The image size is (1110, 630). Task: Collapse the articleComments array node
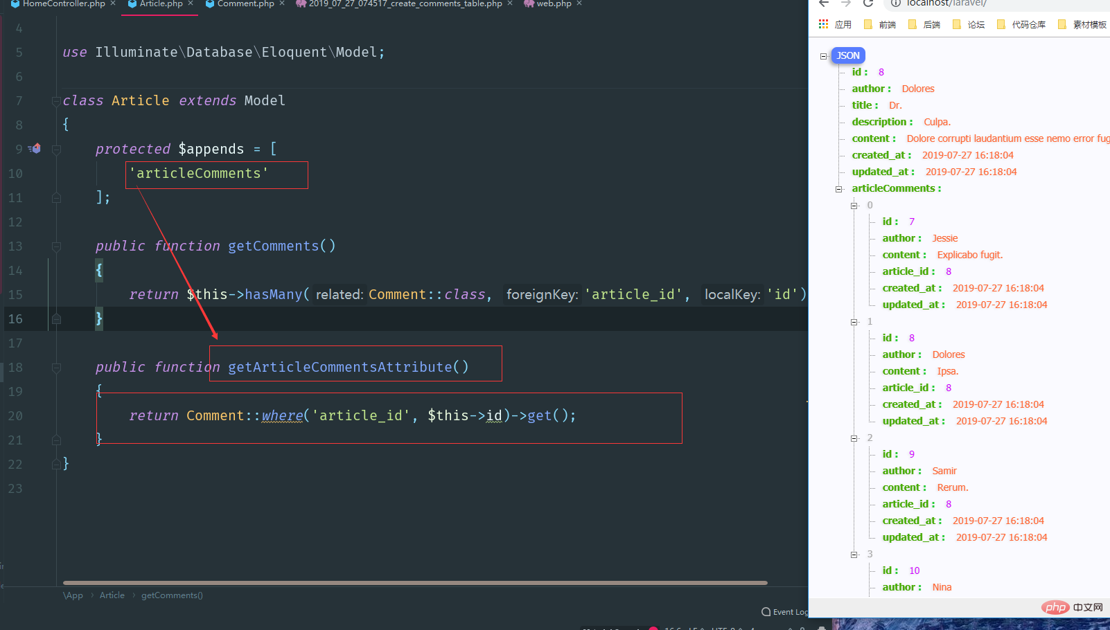pos(839,189)
